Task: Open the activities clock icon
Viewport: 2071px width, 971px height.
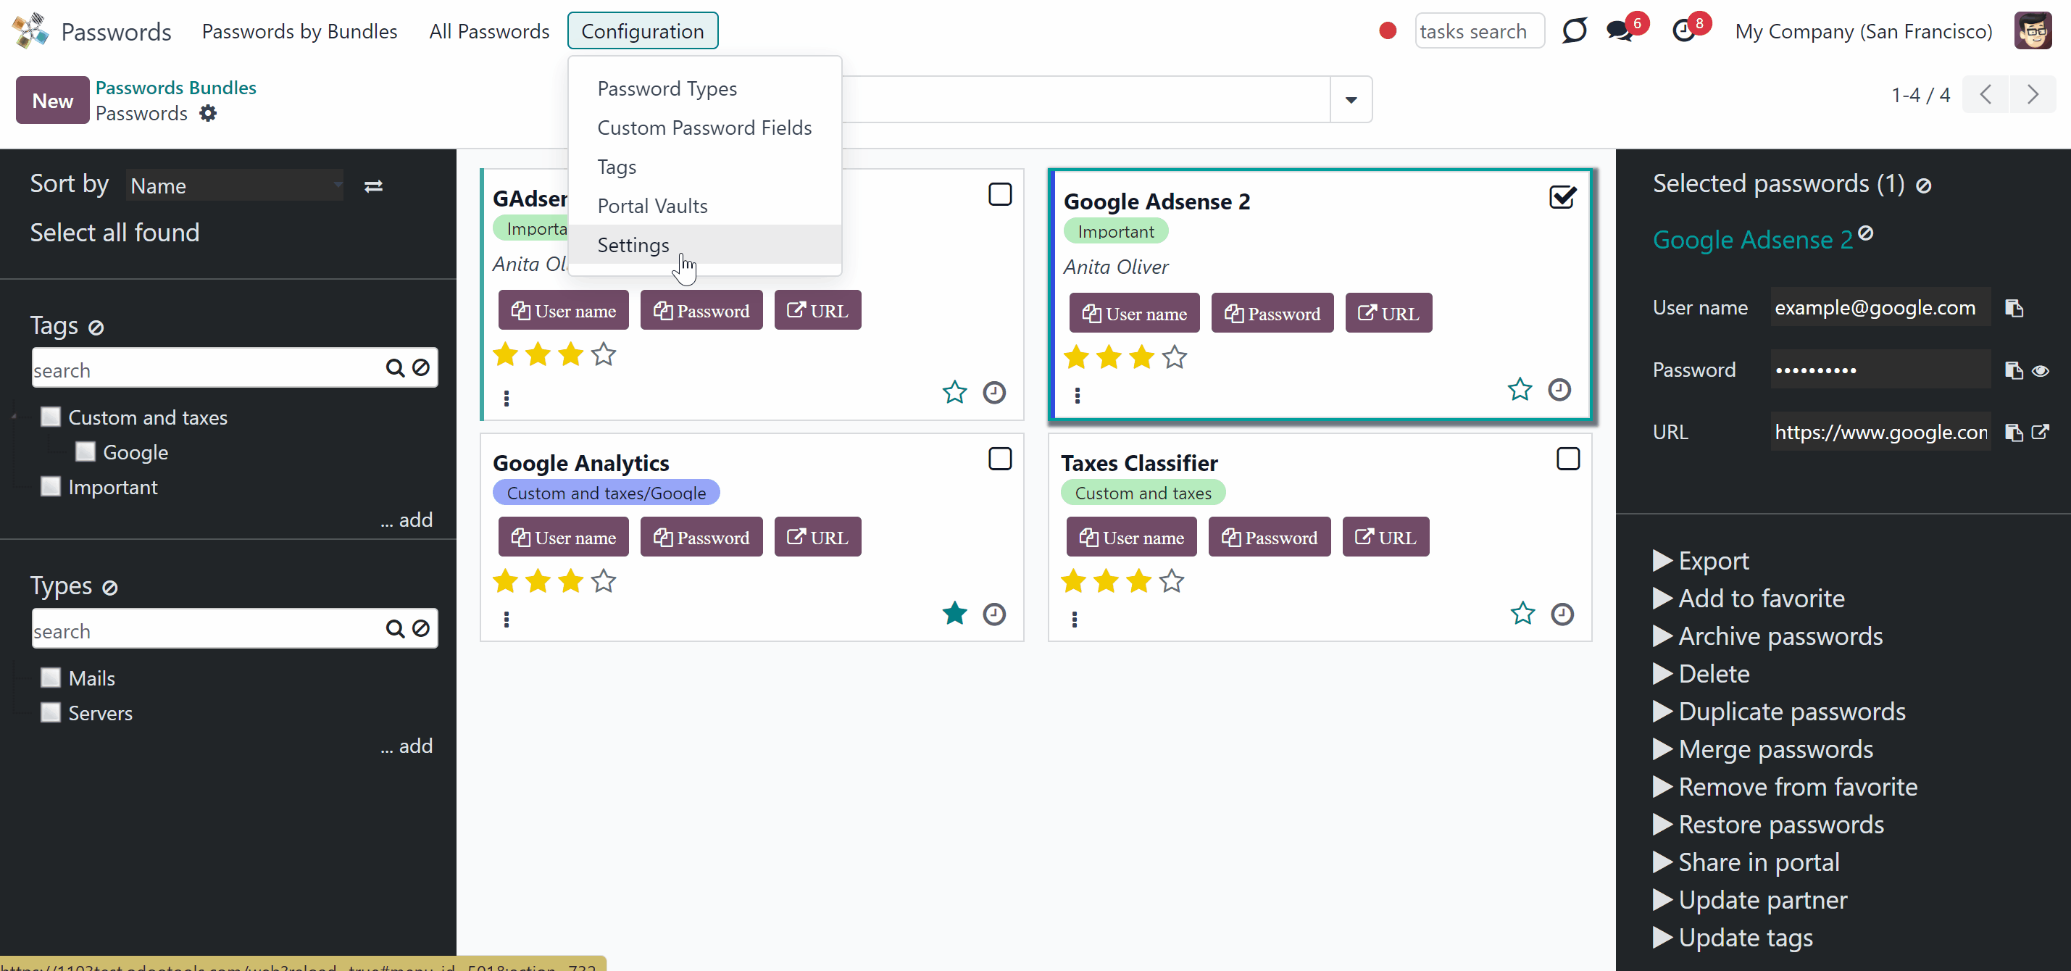Action: tap(1683, 31)
